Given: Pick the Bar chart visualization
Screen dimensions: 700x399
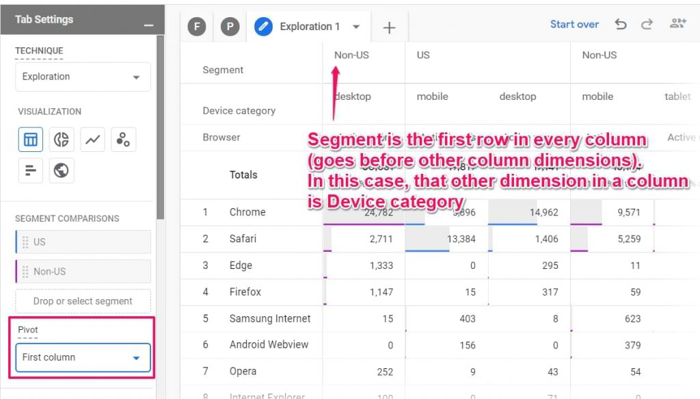Looking at the screenshot, I should click(x=30, y=170).
